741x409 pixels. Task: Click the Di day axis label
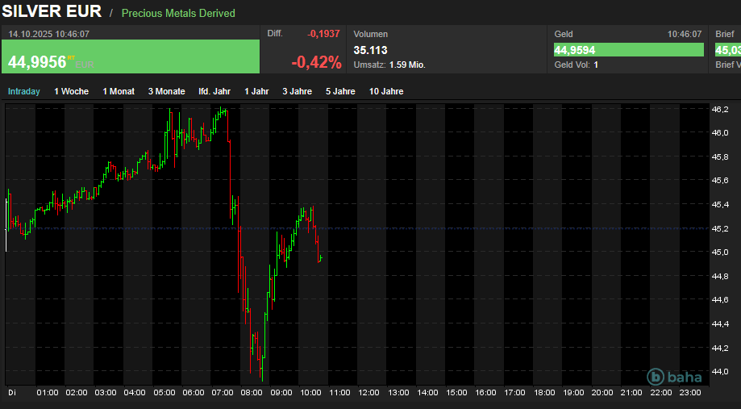pyautogui.click(x=12, y=392)
